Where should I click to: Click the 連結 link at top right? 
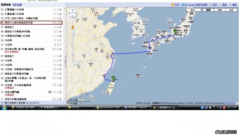click(x=235, y=5)
